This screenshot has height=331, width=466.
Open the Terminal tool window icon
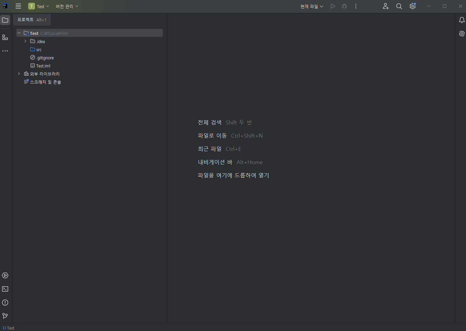tap(5, 289)
